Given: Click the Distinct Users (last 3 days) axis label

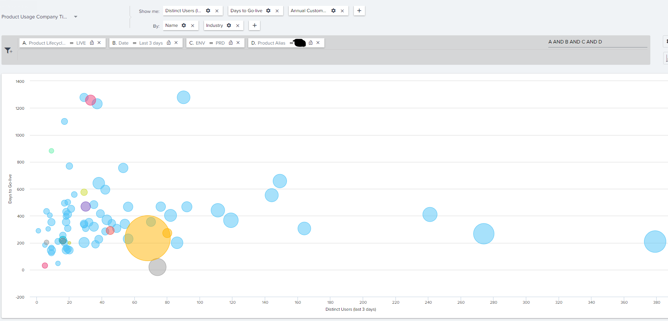Looking at the screenshot, I should point(351,309).
